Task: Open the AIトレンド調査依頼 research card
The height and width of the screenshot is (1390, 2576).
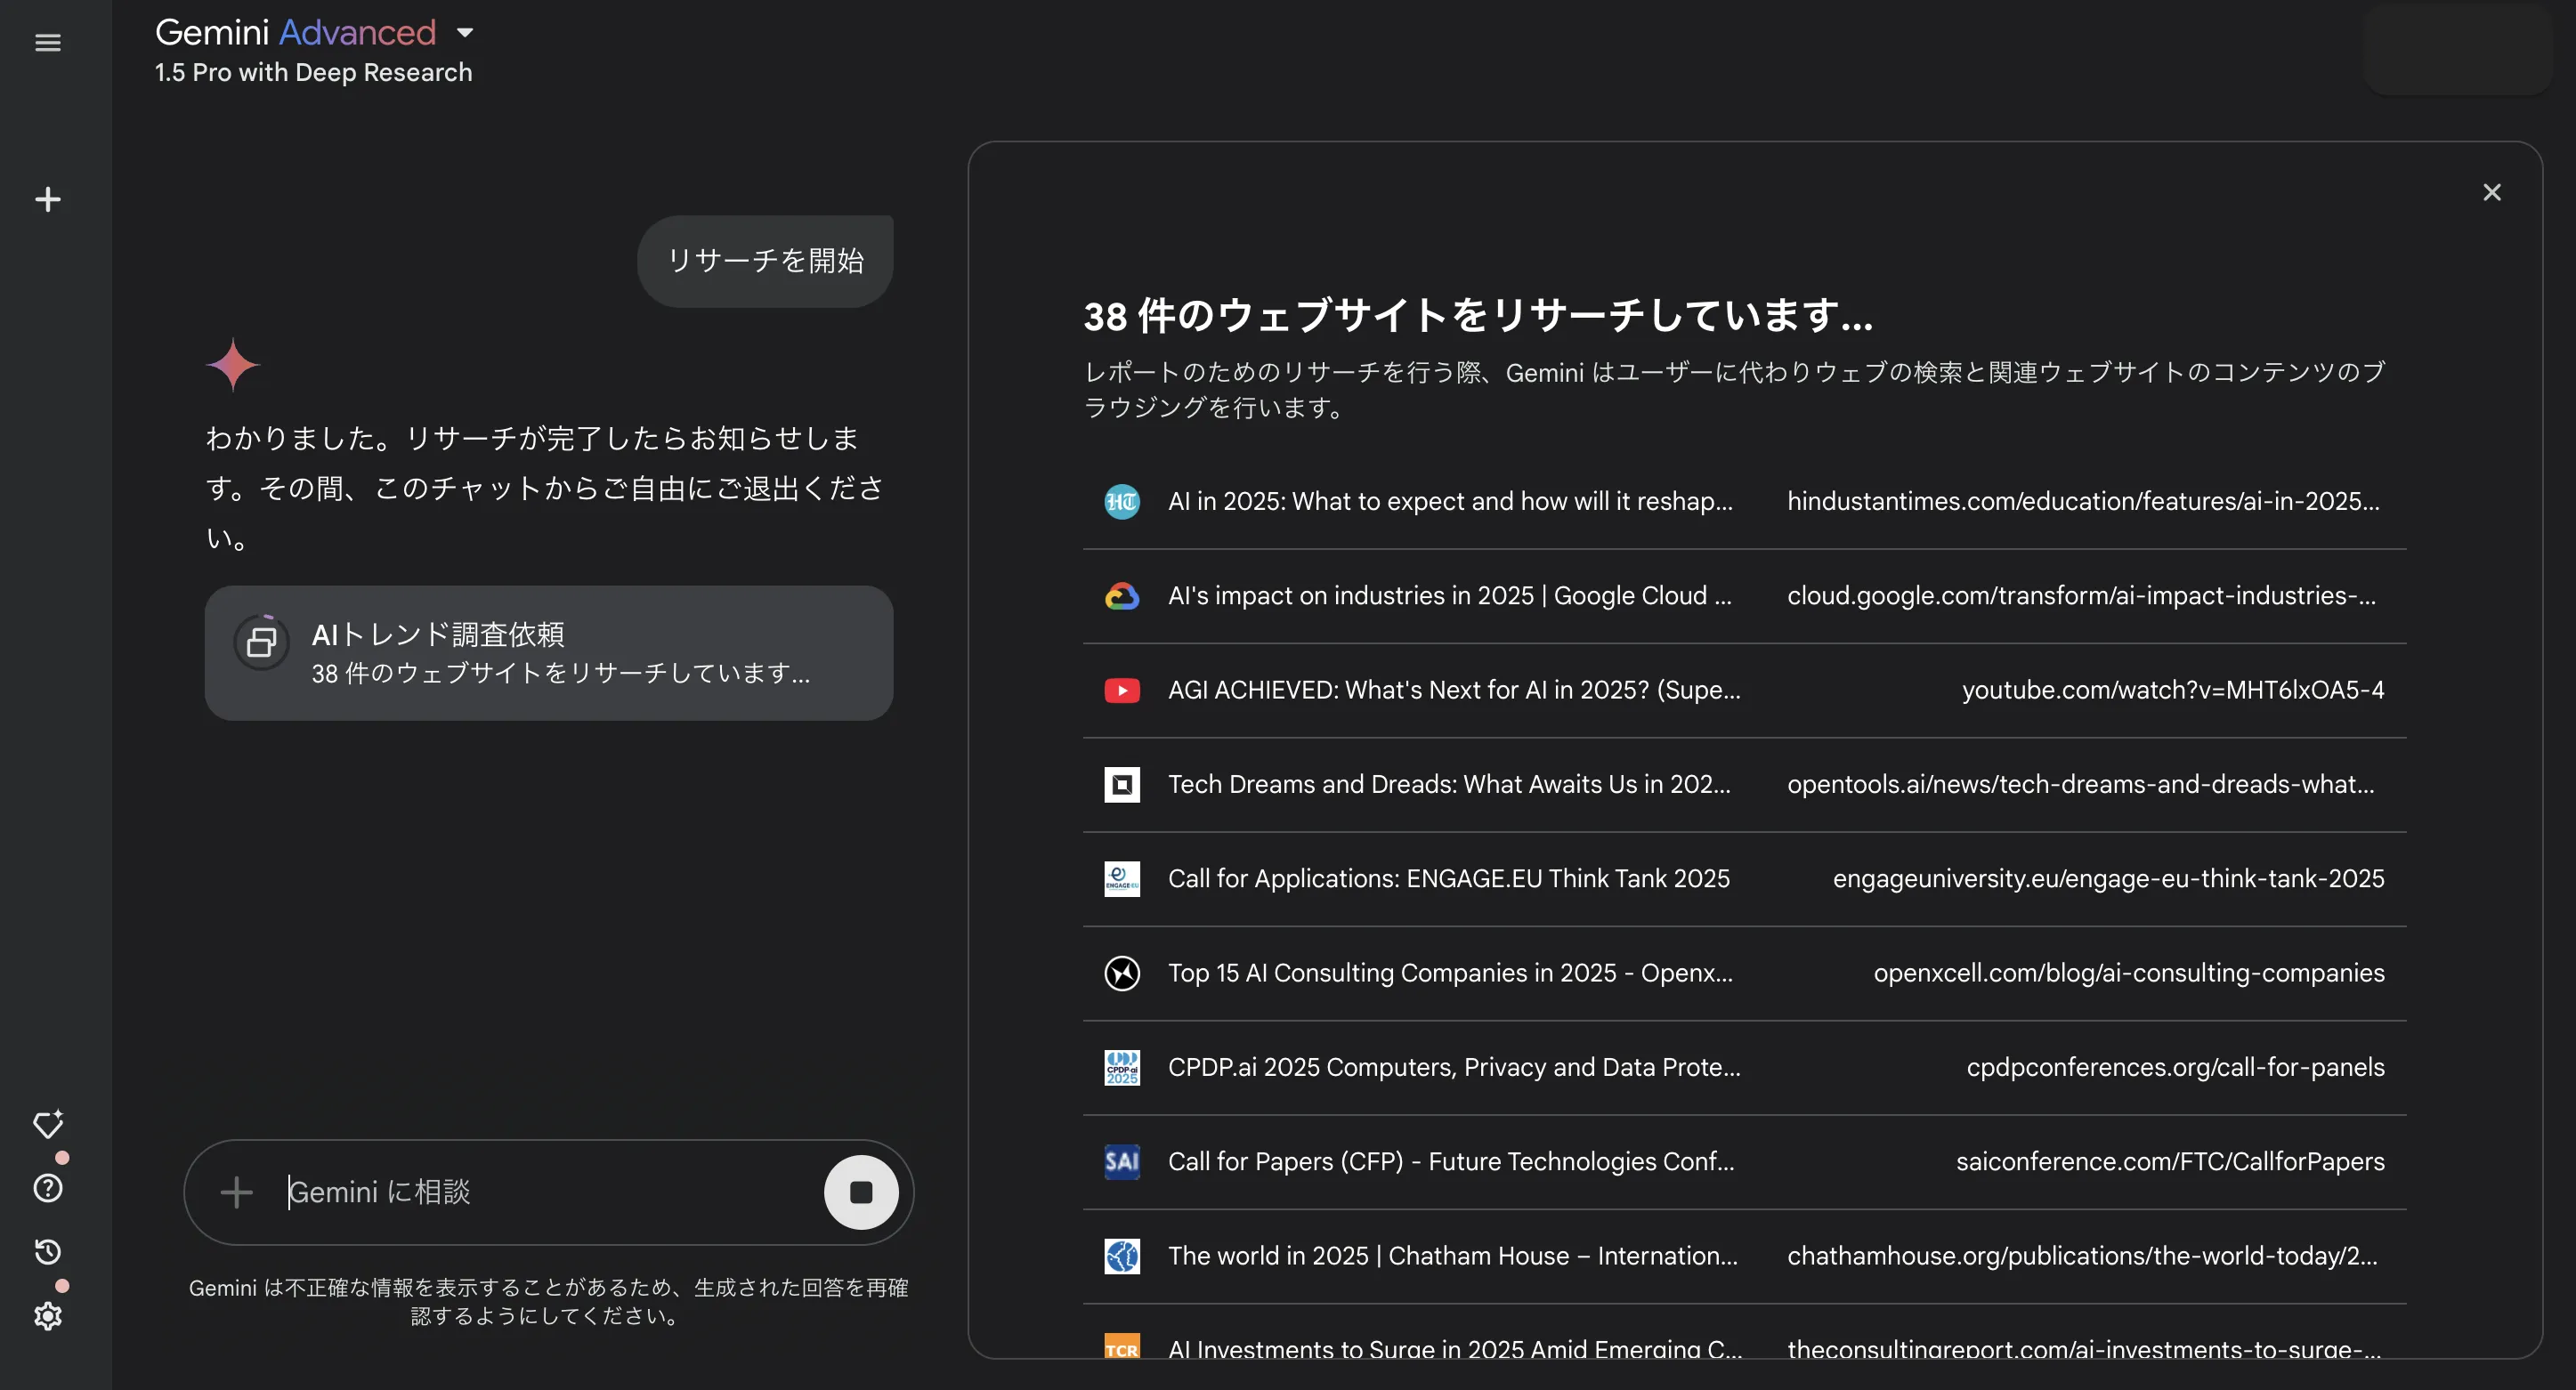Action: [x=548, y=653]
